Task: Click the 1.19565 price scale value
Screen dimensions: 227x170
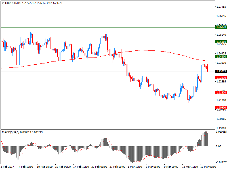Action: point(221,128)
